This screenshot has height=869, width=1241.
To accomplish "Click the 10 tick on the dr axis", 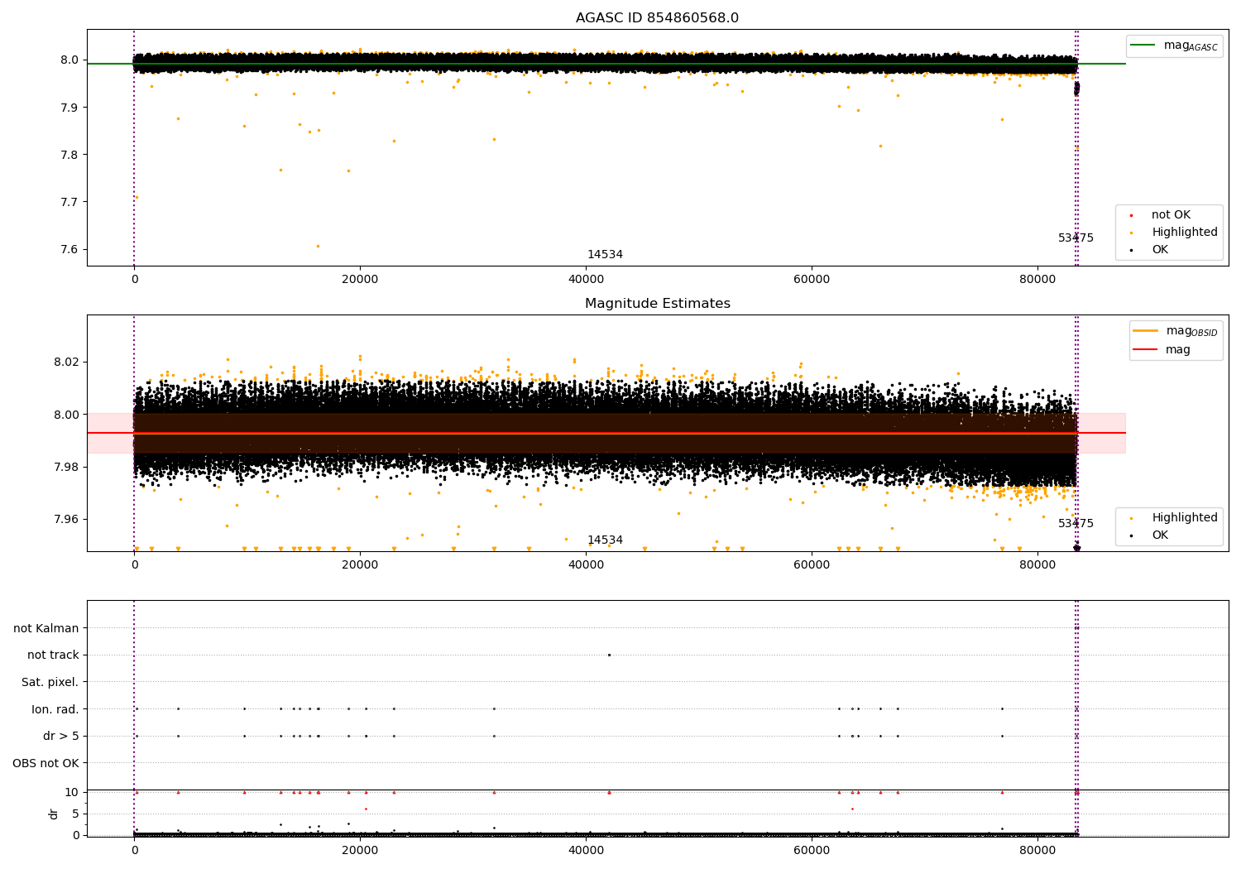I will click(x=71, y=792).
